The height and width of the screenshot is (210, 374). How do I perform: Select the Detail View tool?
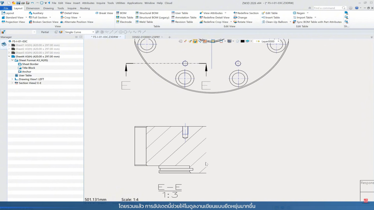[69, 13]
